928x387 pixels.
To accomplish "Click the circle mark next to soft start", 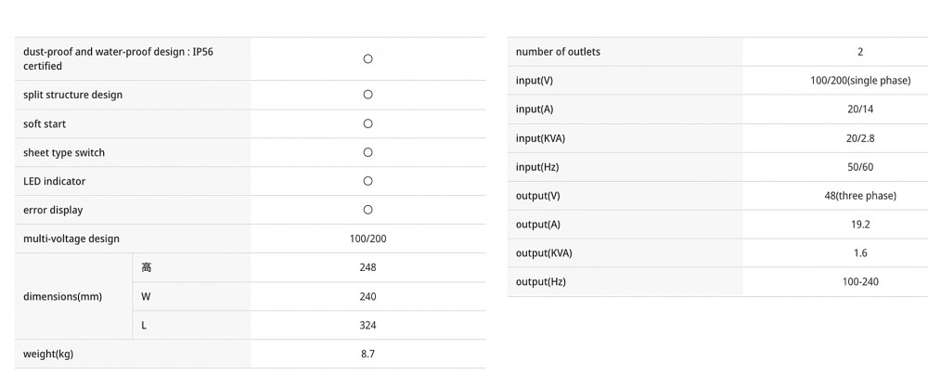I will [x=367, y=123].
